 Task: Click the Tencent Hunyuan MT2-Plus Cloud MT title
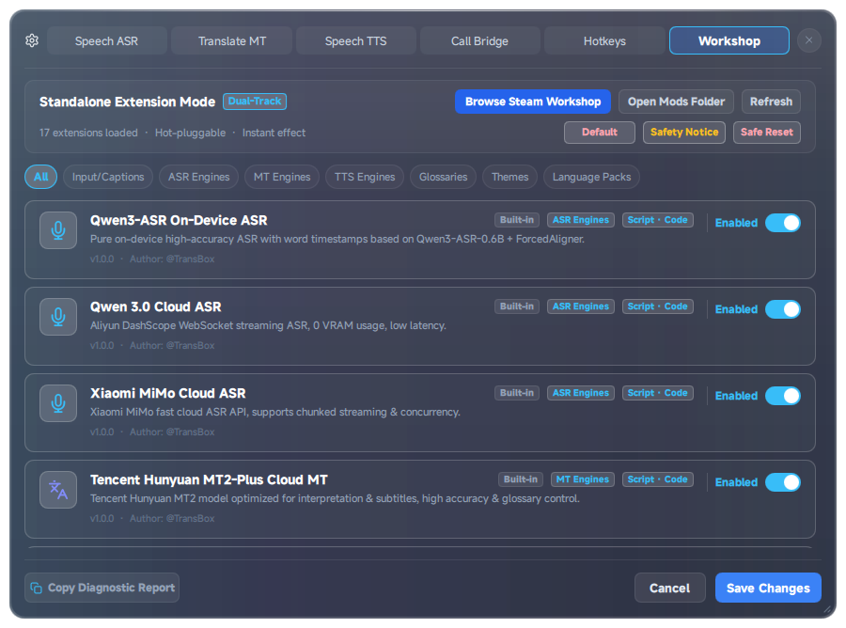[209, 479]
